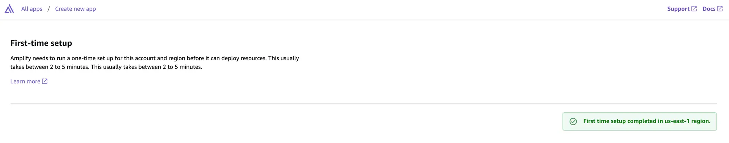Screen dimensions: 729x143
Task: Click the external-link icon beside Docs
Action: 720,9
